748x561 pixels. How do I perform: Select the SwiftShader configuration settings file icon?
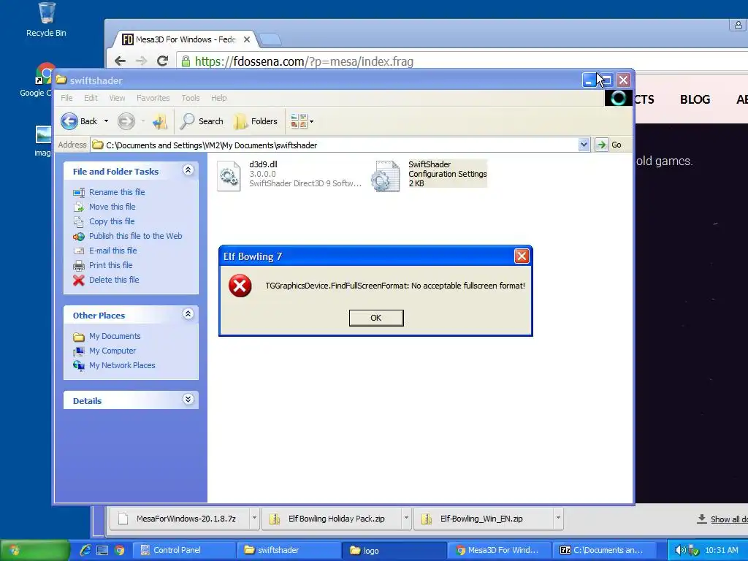(x=386, y=176)
